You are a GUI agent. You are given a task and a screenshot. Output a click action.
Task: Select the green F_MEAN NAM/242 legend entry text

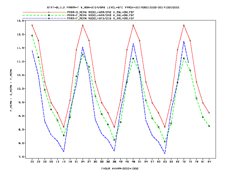tap(101, 15)
